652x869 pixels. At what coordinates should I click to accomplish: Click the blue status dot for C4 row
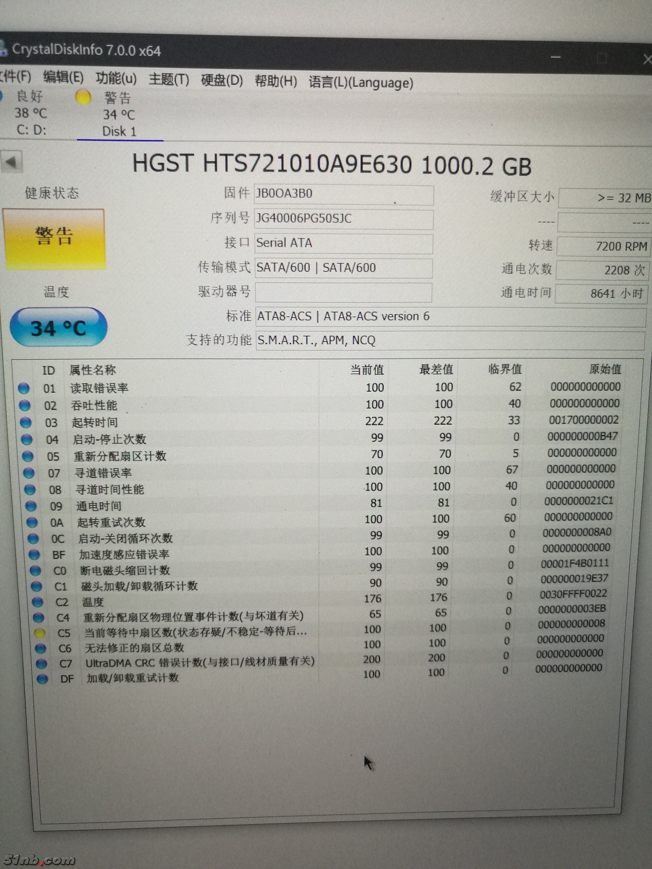click(38, 618)
